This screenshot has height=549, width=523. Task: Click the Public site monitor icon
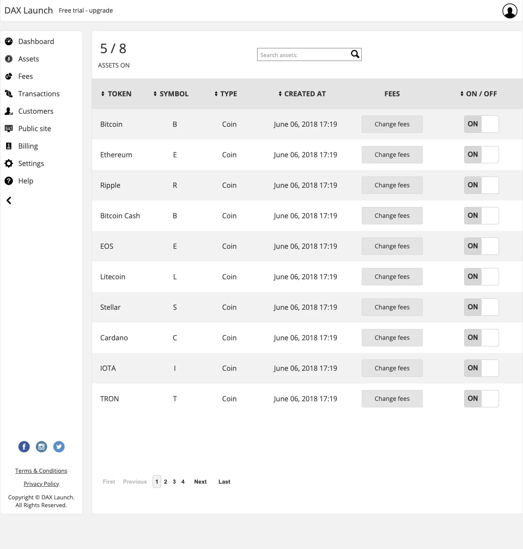9,129
